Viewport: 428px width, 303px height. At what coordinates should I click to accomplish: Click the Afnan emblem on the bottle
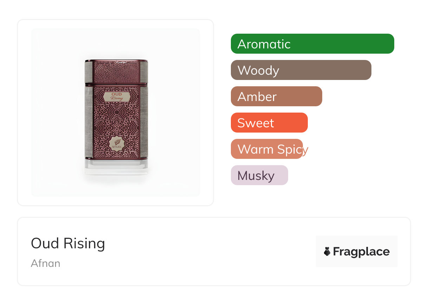coord(116,143)
